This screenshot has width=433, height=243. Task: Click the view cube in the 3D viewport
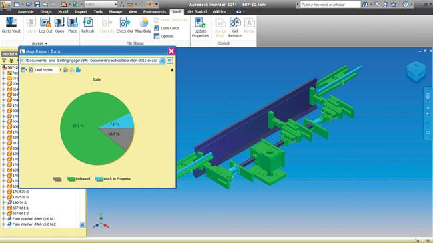pyautogui.click(x=416, y=71)
